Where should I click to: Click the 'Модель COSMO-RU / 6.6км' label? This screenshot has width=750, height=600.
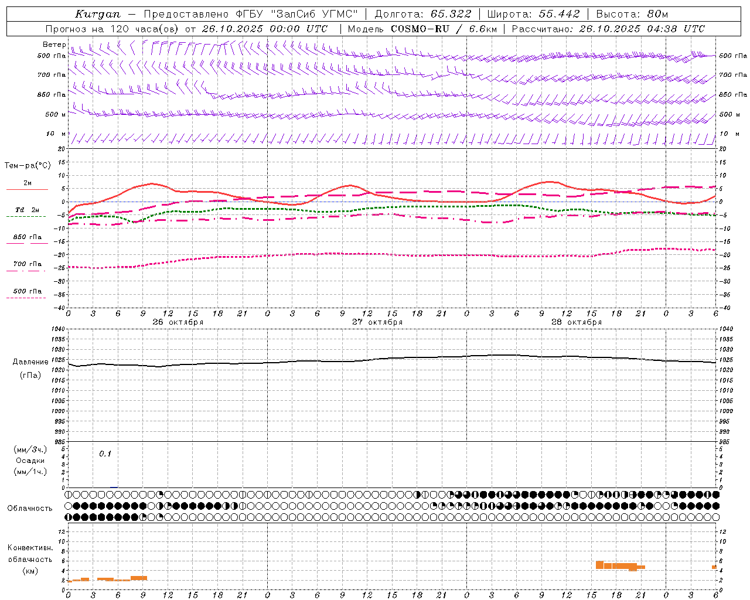click(422, 29)
